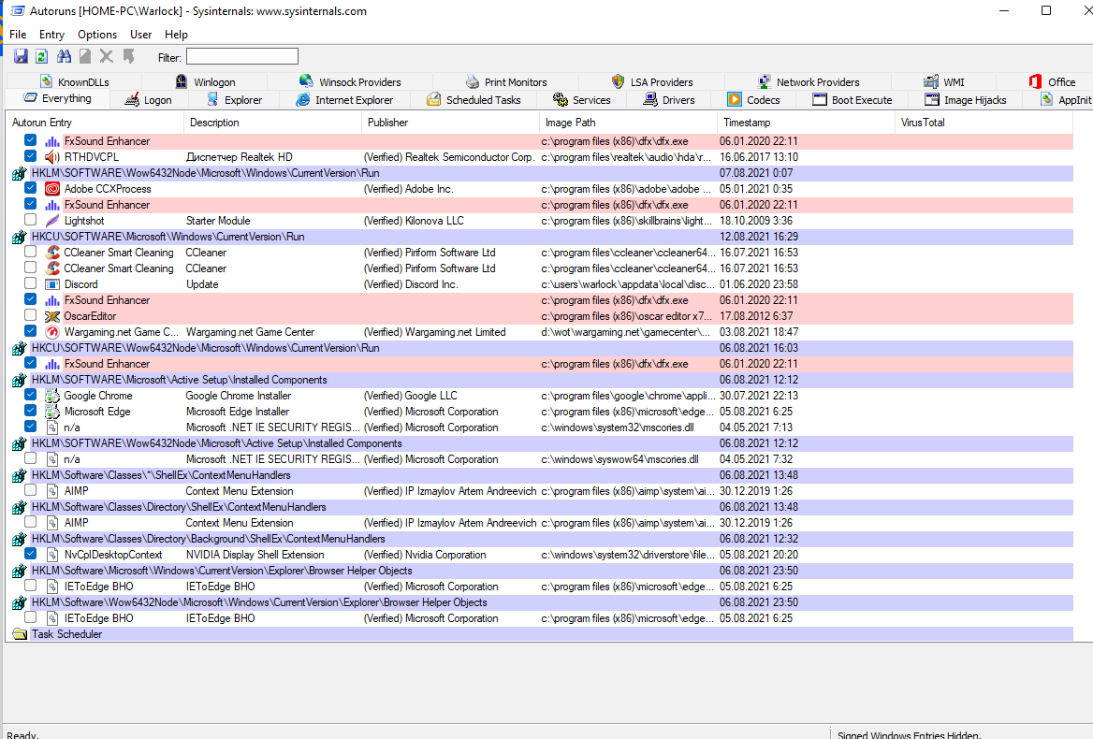Viewport: 1093px width, 739px height.
Task: Select the Task Scheduler row
Action: click(542, 634)
